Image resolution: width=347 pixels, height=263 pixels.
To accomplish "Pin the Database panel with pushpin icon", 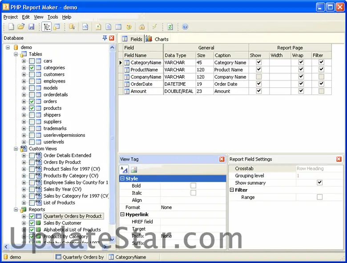I will (105, 38).
